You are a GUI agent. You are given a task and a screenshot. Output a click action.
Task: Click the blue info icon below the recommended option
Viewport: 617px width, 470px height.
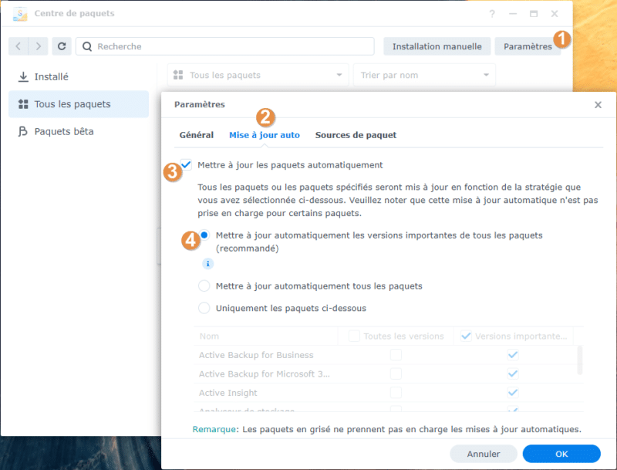pyautogui.click(x=207, y=263)
